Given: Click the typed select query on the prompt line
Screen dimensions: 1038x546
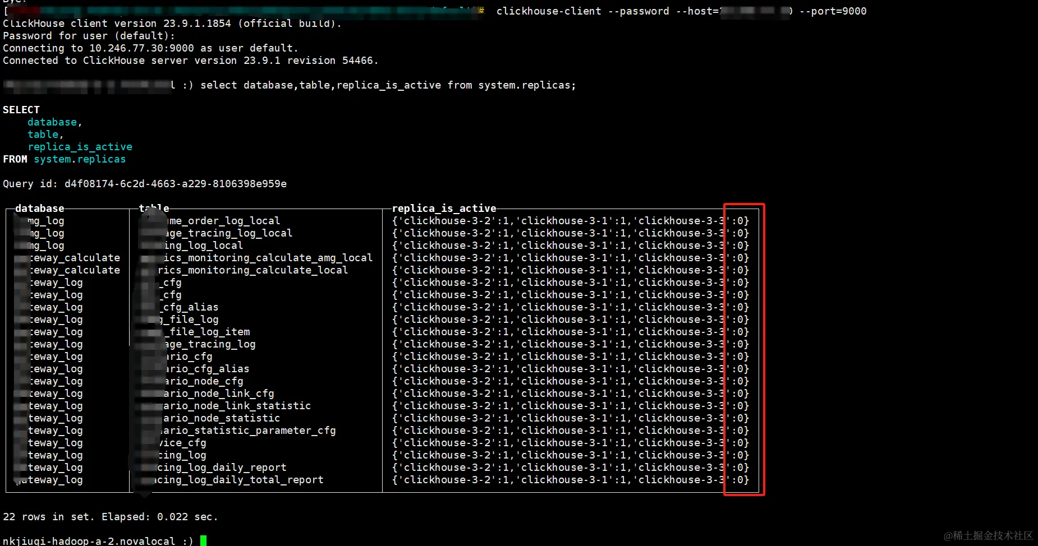Looking at the screenshot, I should [388, 85].
